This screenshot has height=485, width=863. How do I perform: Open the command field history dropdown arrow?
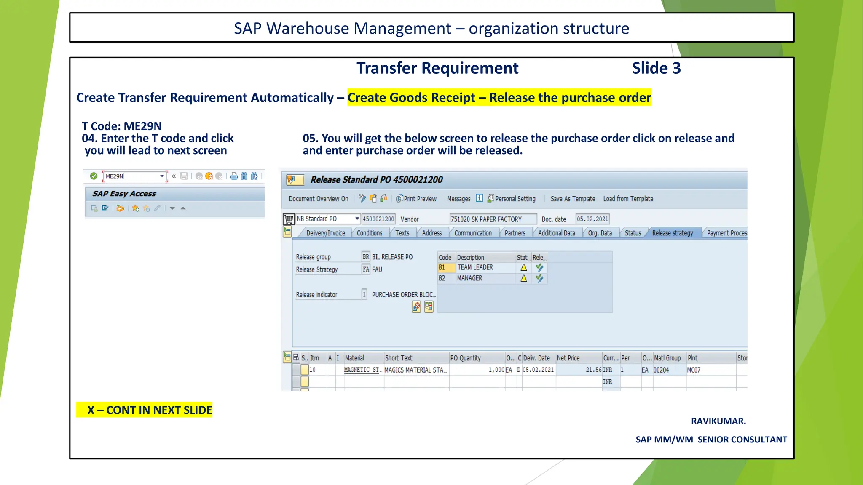pyautogui.click(x=162, y=176)
